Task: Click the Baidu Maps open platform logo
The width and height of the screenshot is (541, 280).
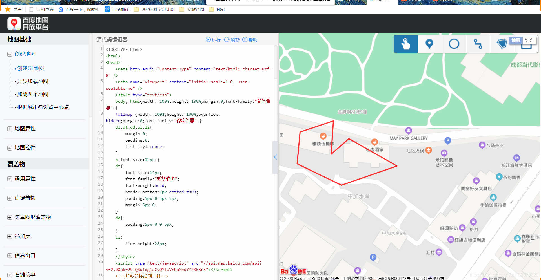Action: (x=28, y=24)
